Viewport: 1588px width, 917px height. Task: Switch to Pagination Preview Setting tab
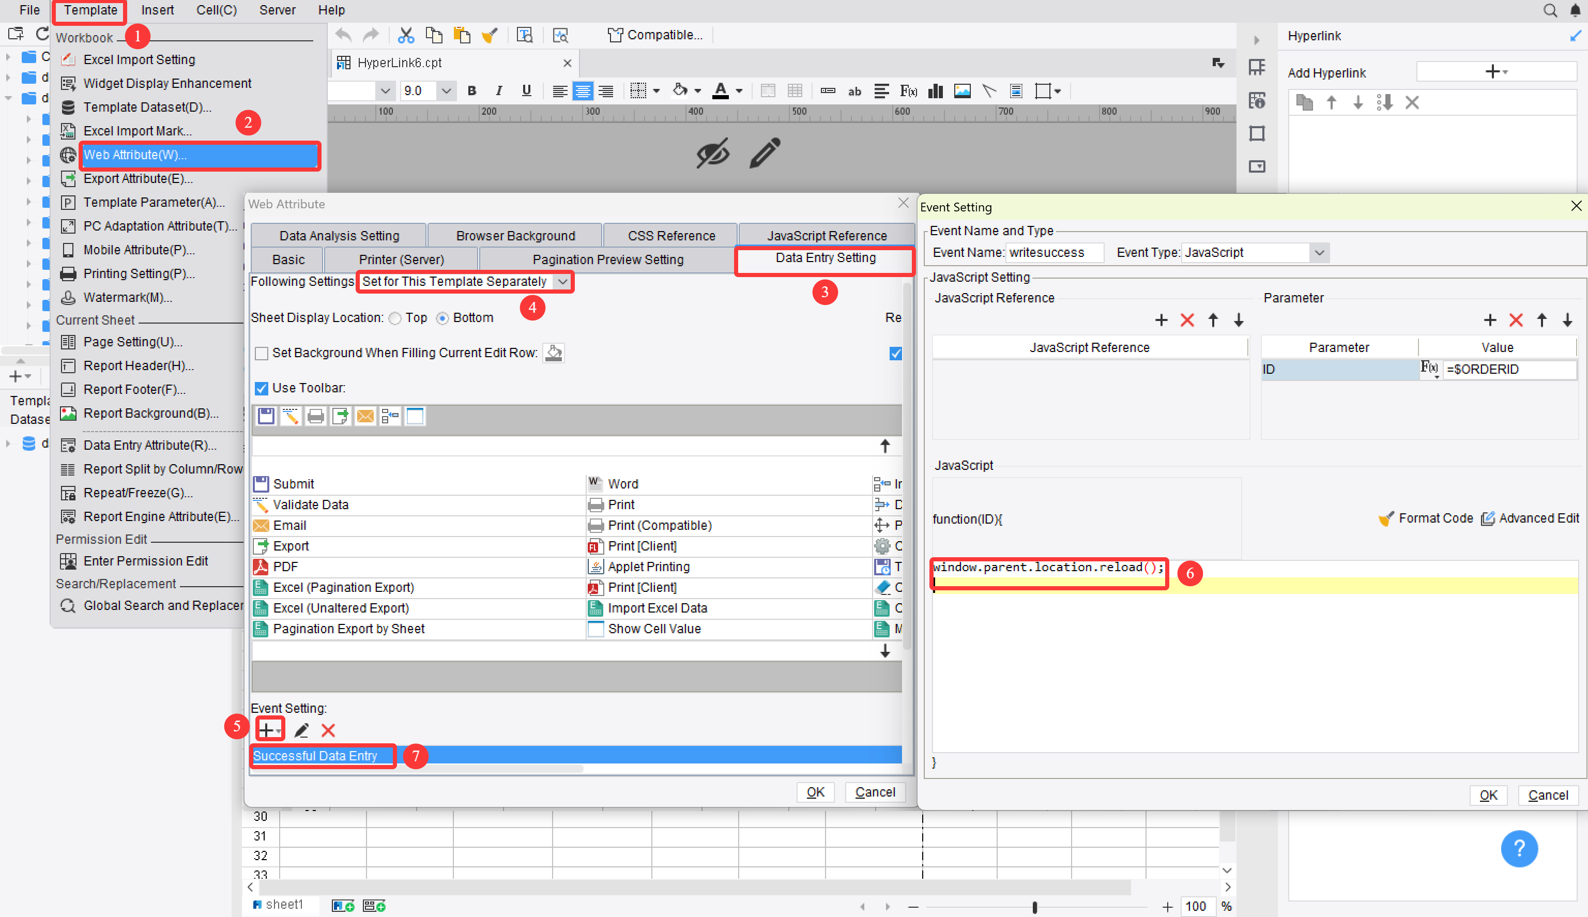click(x=607, y=259)
